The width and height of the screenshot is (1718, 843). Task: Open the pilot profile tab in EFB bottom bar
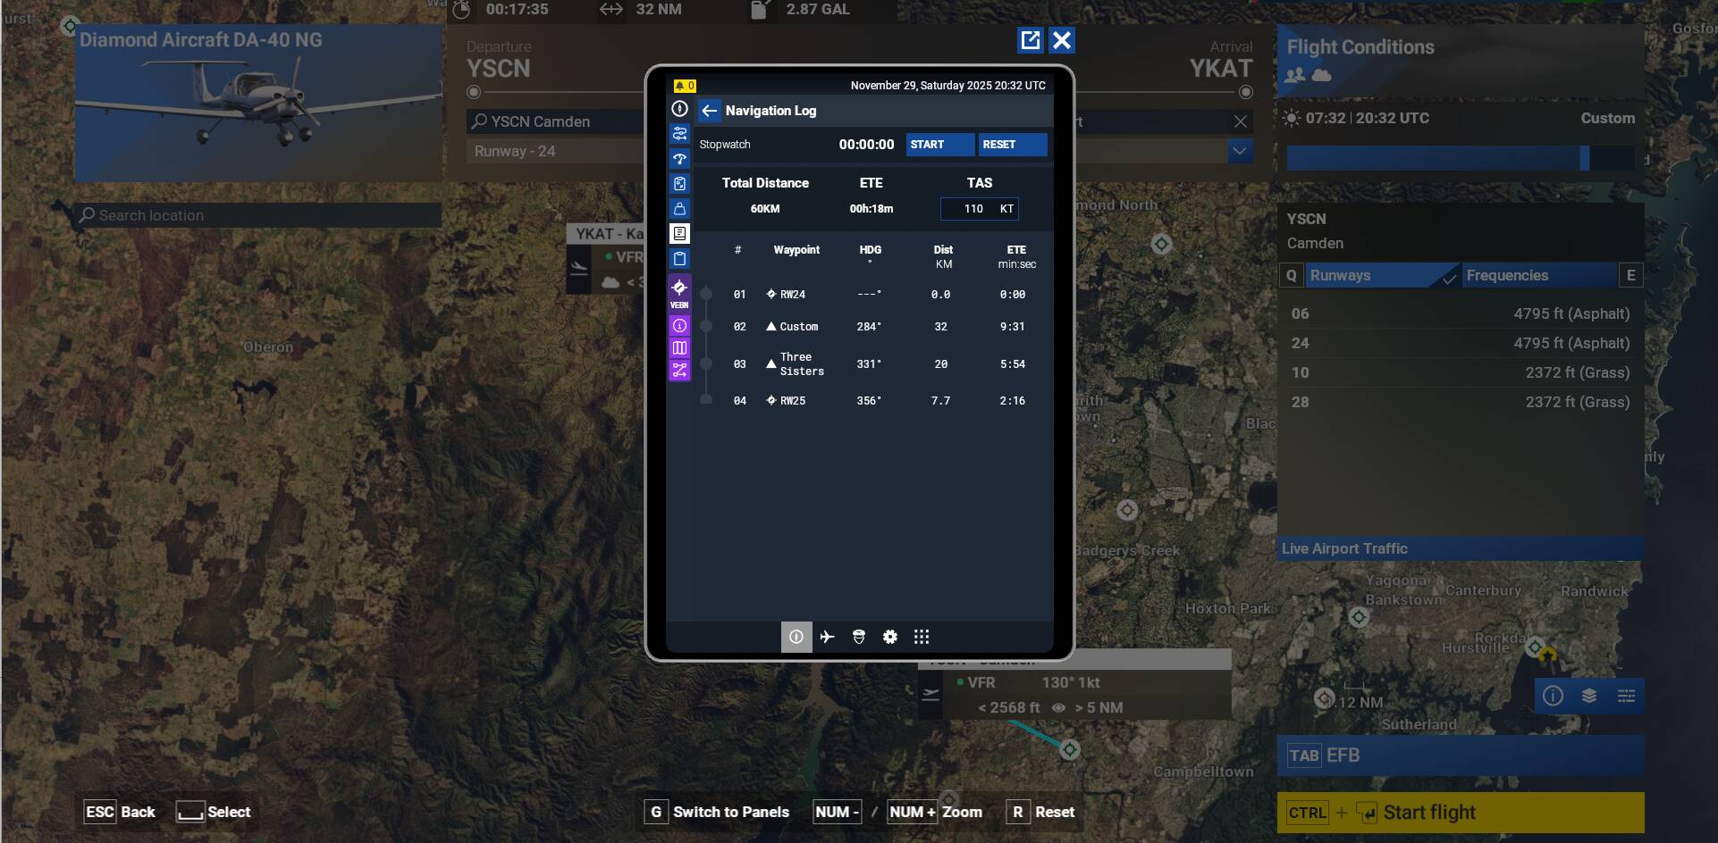tap(859, 637)
